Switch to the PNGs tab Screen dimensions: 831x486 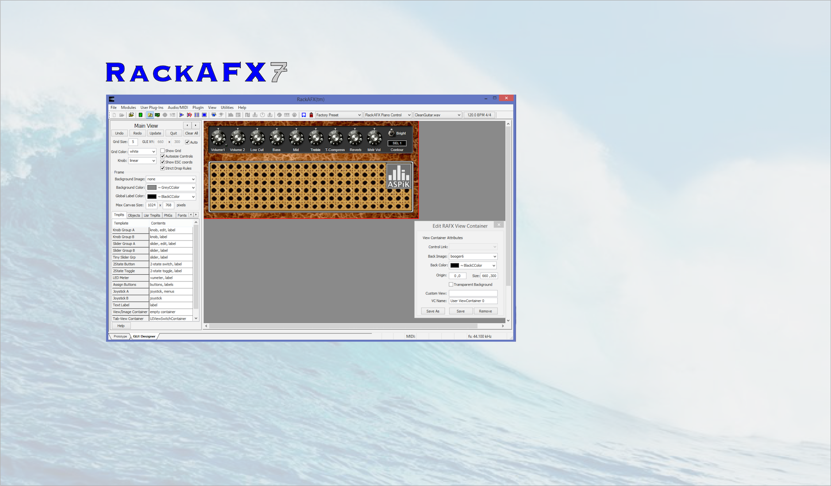pos(168,215)
